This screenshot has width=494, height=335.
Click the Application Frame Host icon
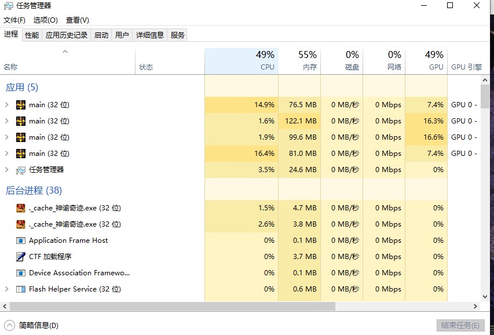21,241
